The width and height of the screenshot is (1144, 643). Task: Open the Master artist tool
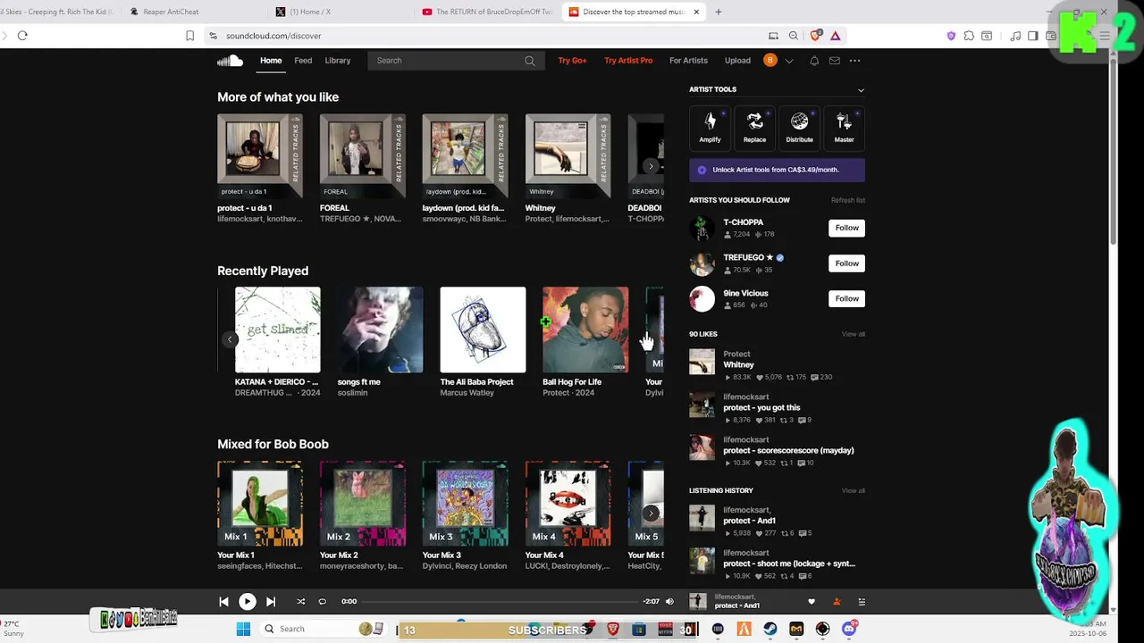[x=845, y=128]
